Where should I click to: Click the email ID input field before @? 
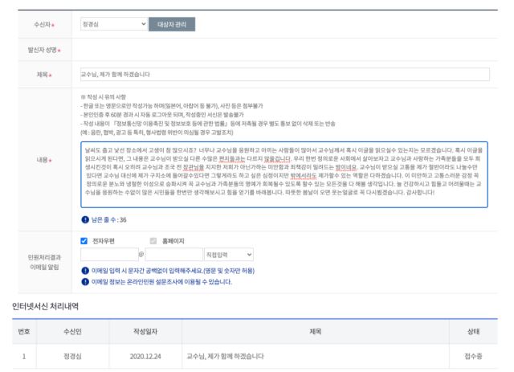[x=109, y=255]
